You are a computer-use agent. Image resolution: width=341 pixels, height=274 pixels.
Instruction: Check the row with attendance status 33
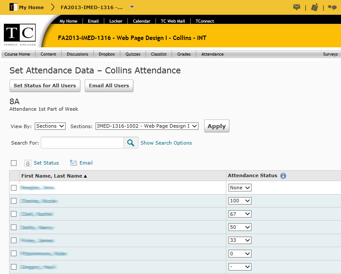(x=14, y=240)
